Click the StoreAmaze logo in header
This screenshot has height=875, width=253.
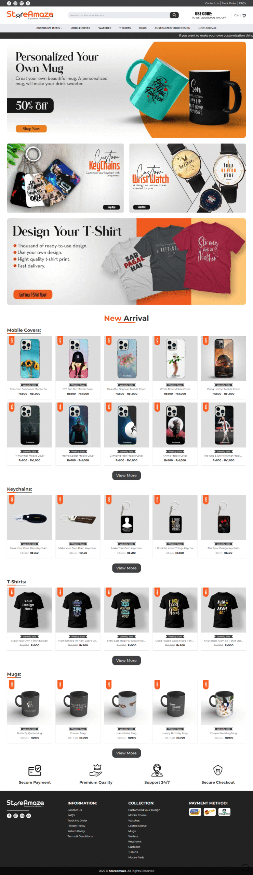click(x=30, y=15)
